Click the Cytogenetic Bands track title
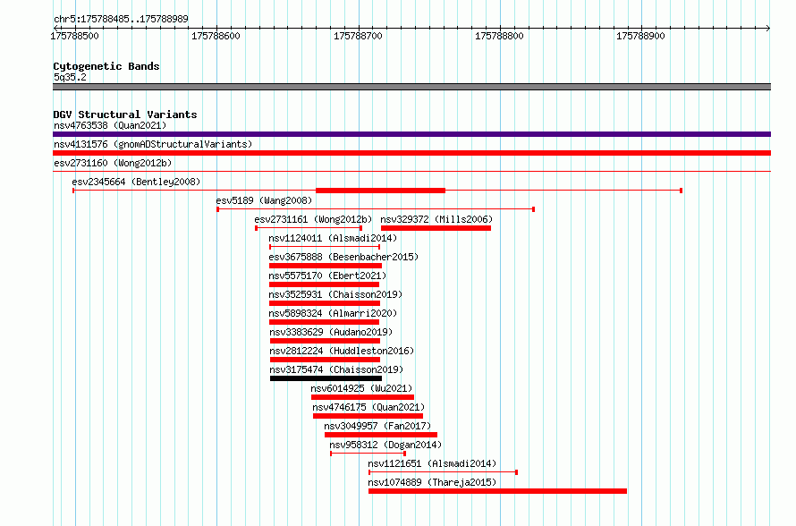The height and width of the screenshot is (526, 796). tap(106, 66)
